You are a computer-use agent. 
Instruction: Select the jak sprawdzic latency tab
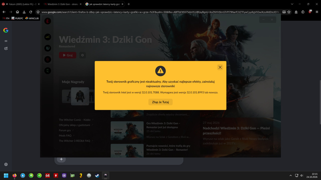105,4
